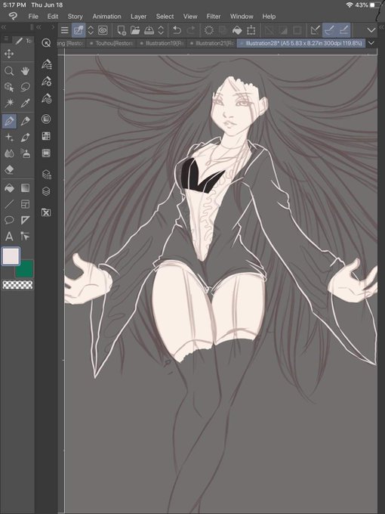385x514 pixels.
Task: Select the Eraser tool
Action: [9, 170]
